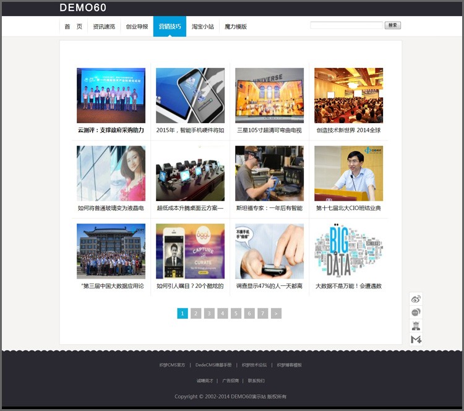This screenshot has width=464, height=411.
Task: Open the BIG DATA word cloud thumbnail
Action: (x=348, y=251)
